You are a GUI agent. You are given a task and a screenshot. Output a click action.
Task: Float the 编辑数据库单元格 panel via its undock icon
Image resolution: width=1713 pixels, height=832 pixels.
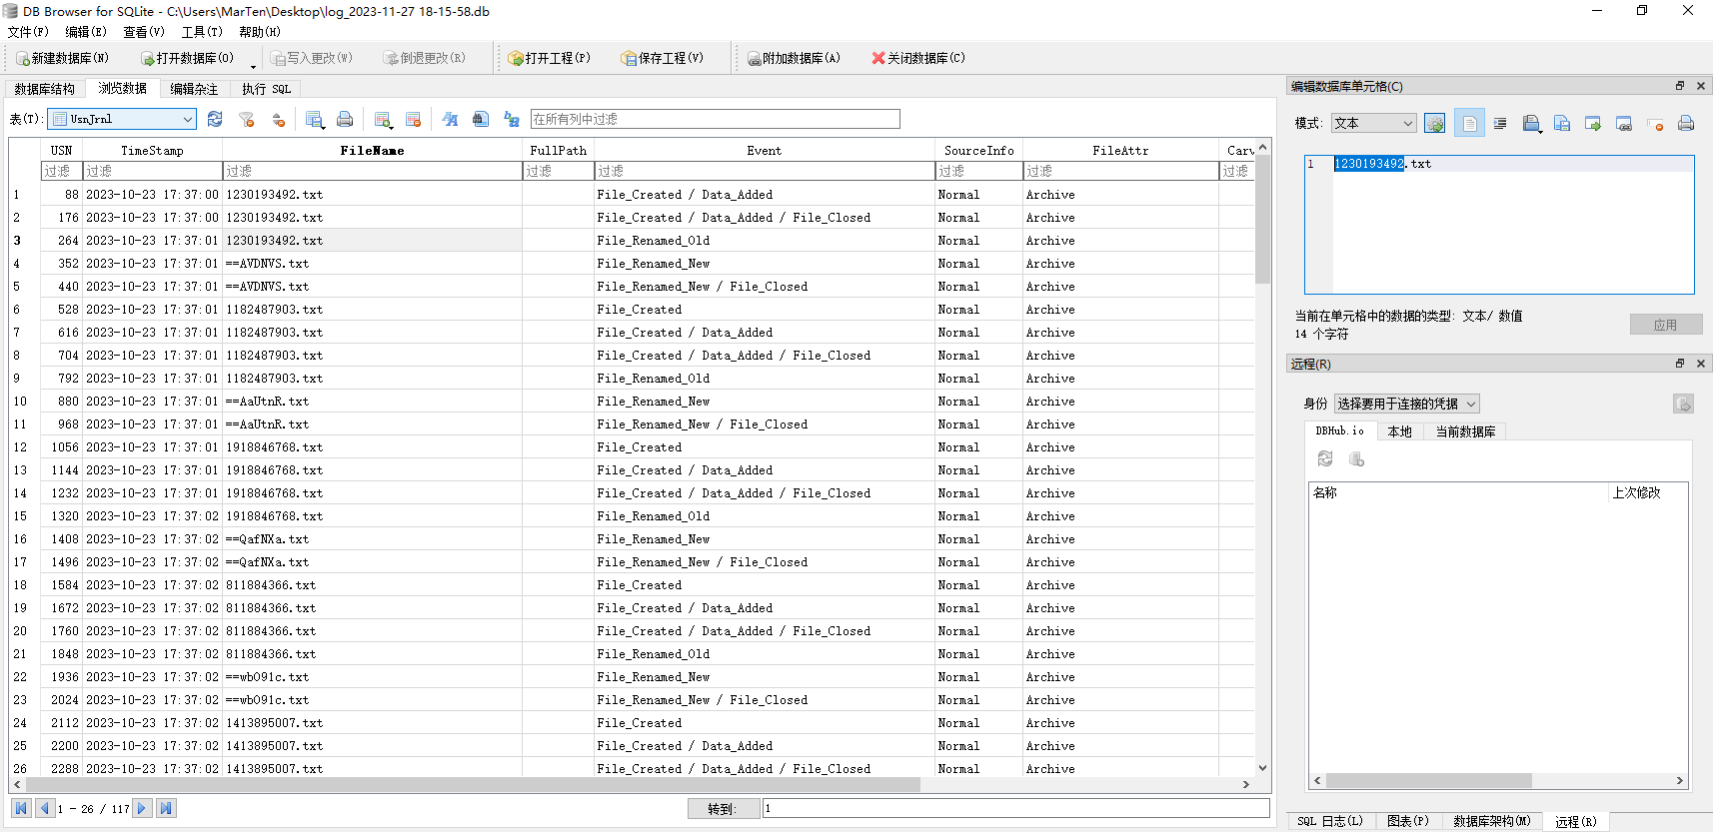[x=1680, y=87]
